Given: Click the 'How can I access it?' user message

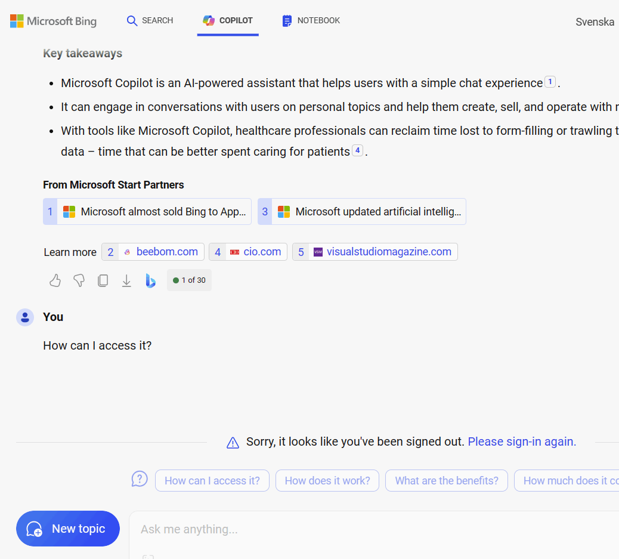Looking at the screenshot, I should 97,345.
